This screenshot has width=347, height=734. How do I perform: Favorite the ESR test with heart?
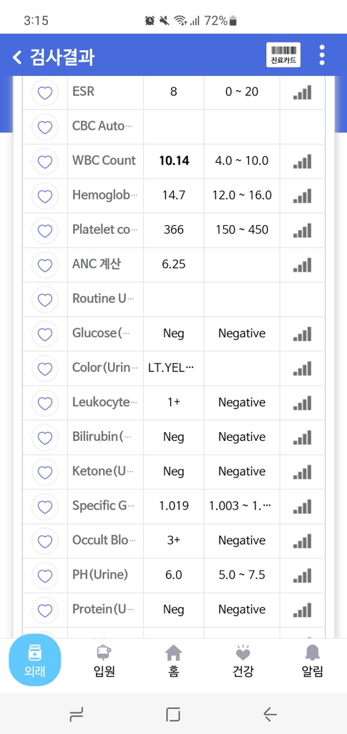[45, 92]
